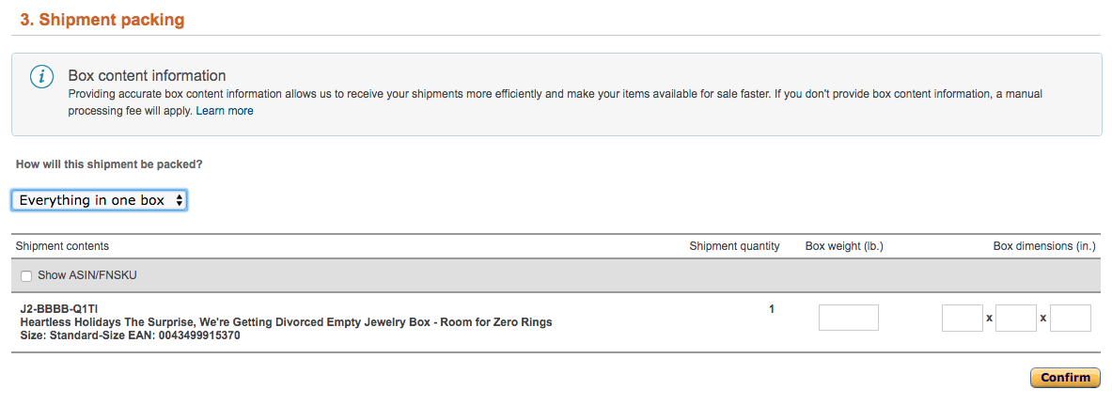Click the Box dimensions (in.) column header
1112x405 pixels.
pos(1044,246)
